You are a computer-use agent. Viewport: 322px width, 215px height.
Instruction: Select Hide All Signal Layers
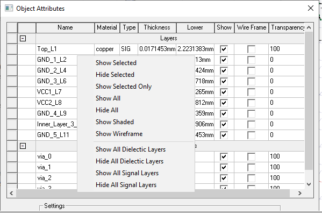point(136,185)
